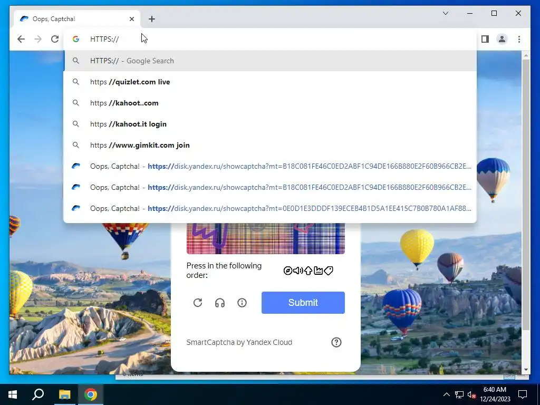Open the network tray icon
This screenshot has height=405, width=540.
tap(459, 394)
